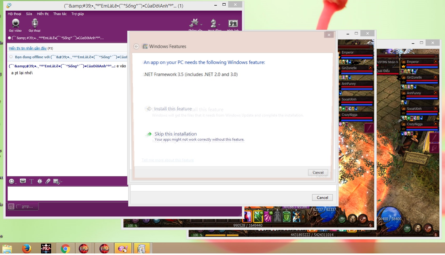Viewport: 445px width, 255px height.
Task: Expand the screen capture dropdown arrow
Action: (61, 182)
